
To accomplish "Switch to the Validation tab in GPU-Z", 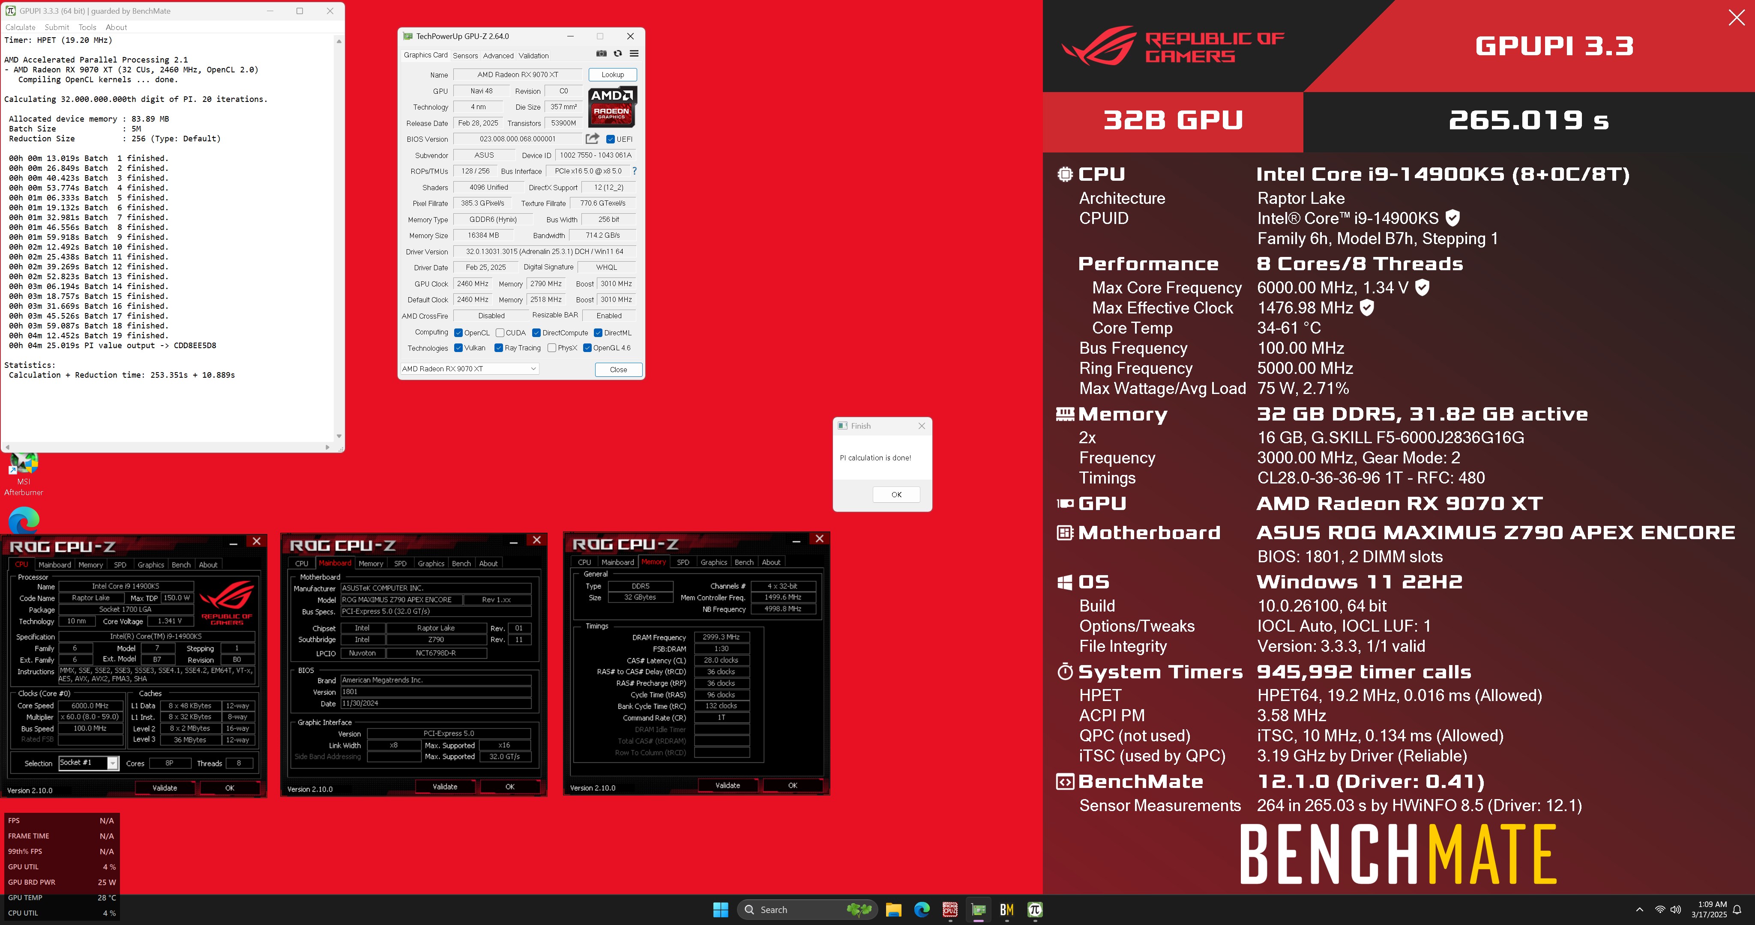I will [x=533, y=56].
